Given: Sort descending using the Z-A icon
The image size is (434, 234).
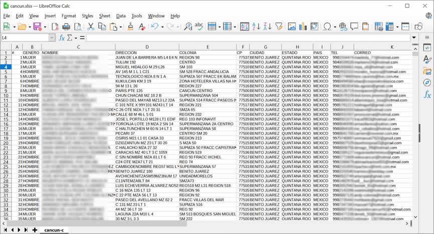Looking at the screenshot, I should click(x=268, y=26).
